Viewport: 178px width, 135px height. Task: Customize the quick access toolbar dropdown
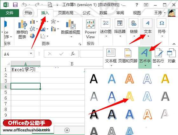click(x=58, y=5)
